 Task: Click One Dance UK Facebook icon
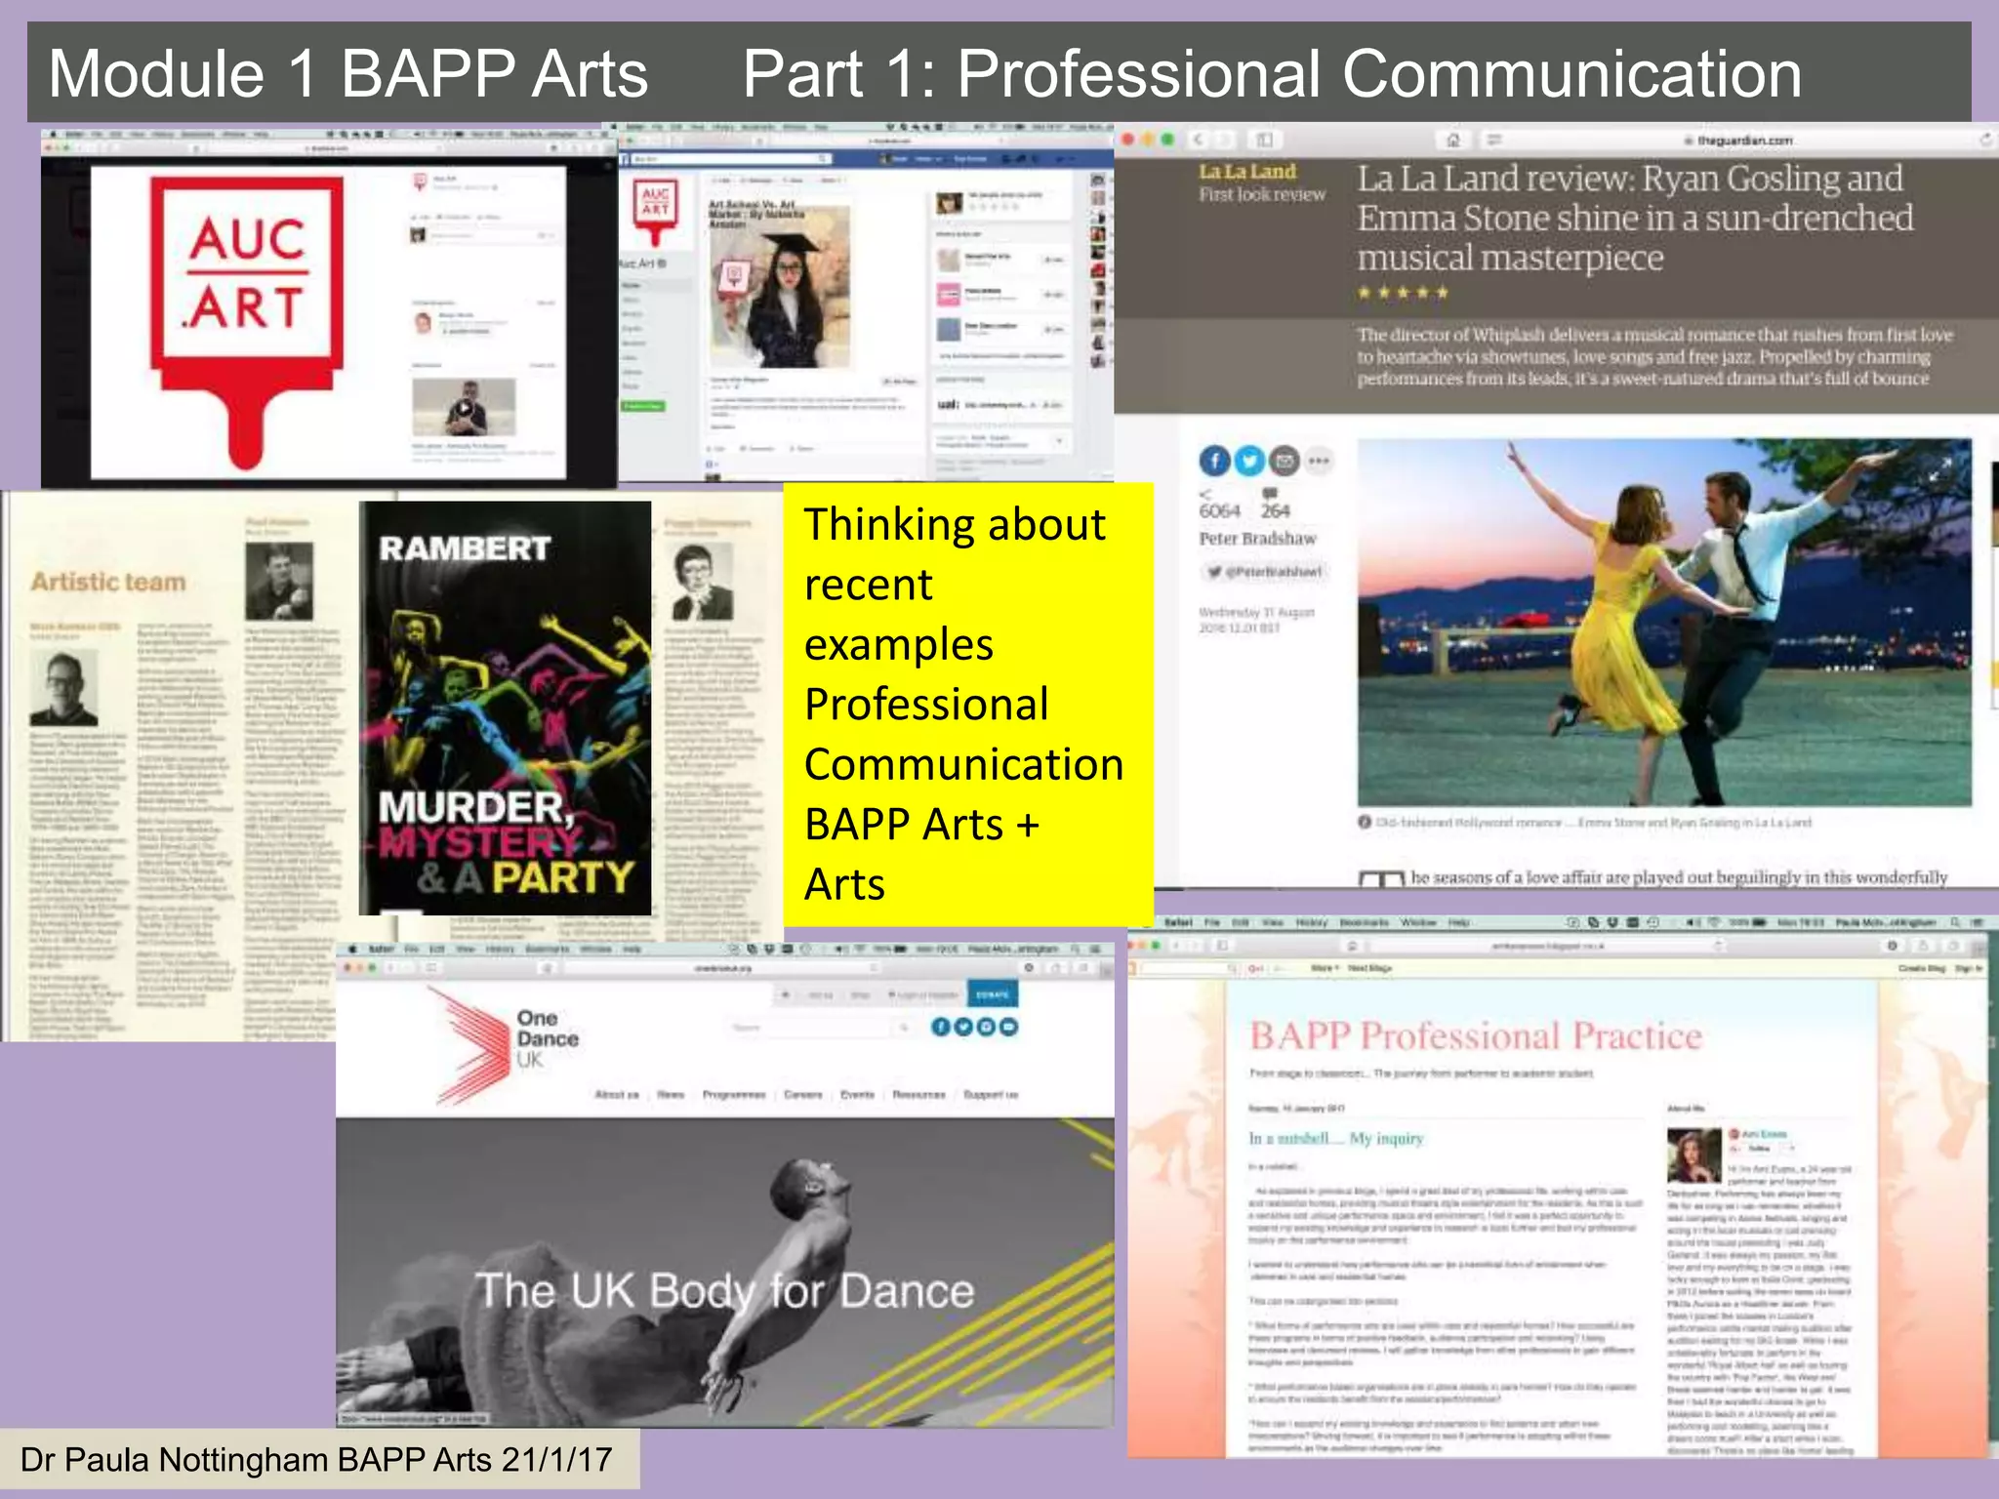(940, 1027)
